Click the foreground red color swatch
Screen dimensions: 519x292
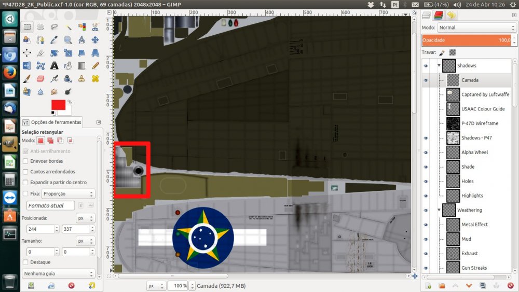point(58,105)
